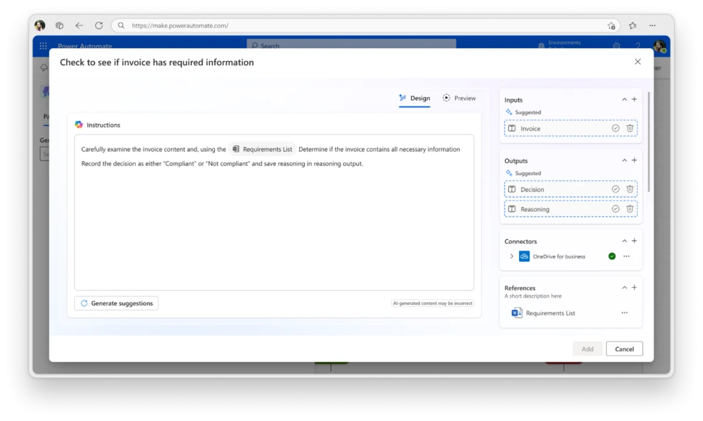Click the Generate suggestions button
This screenshot has width=703, height=421.
pos(116,302)
